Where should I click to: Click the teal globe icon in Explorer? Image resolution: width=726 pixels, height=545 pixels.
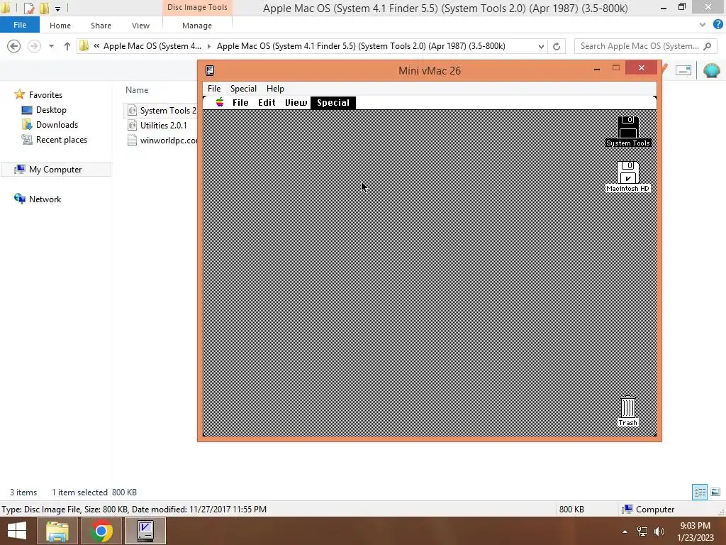tap(711, 70)
